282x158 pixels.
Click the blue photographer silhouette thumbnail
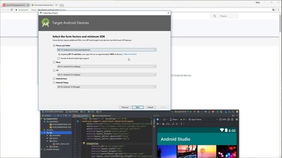click(167, 151)
